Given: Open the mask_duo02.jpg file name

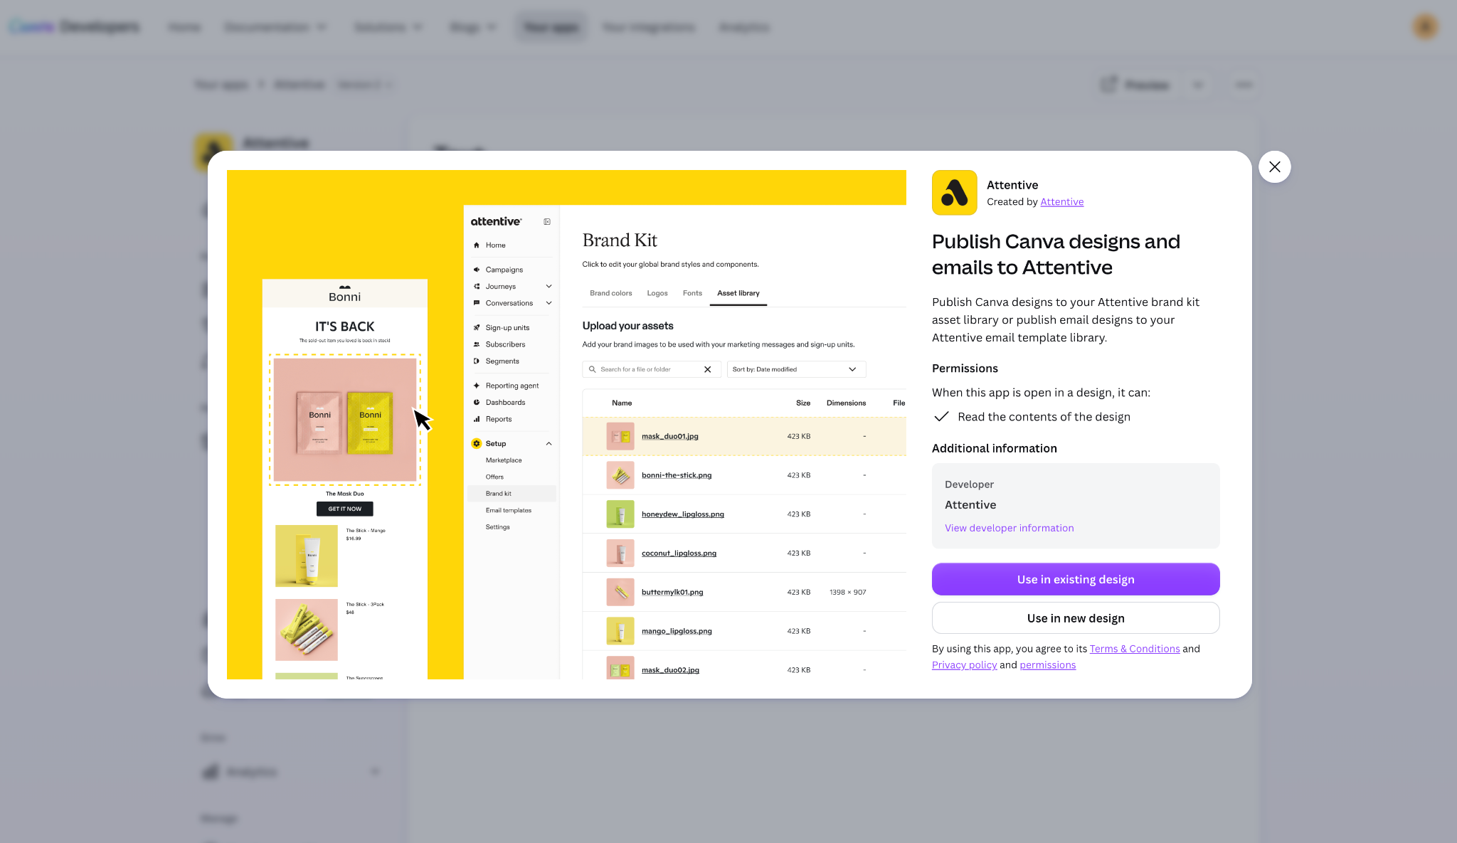Looking at the screenshot, I should tap(670, 670).
